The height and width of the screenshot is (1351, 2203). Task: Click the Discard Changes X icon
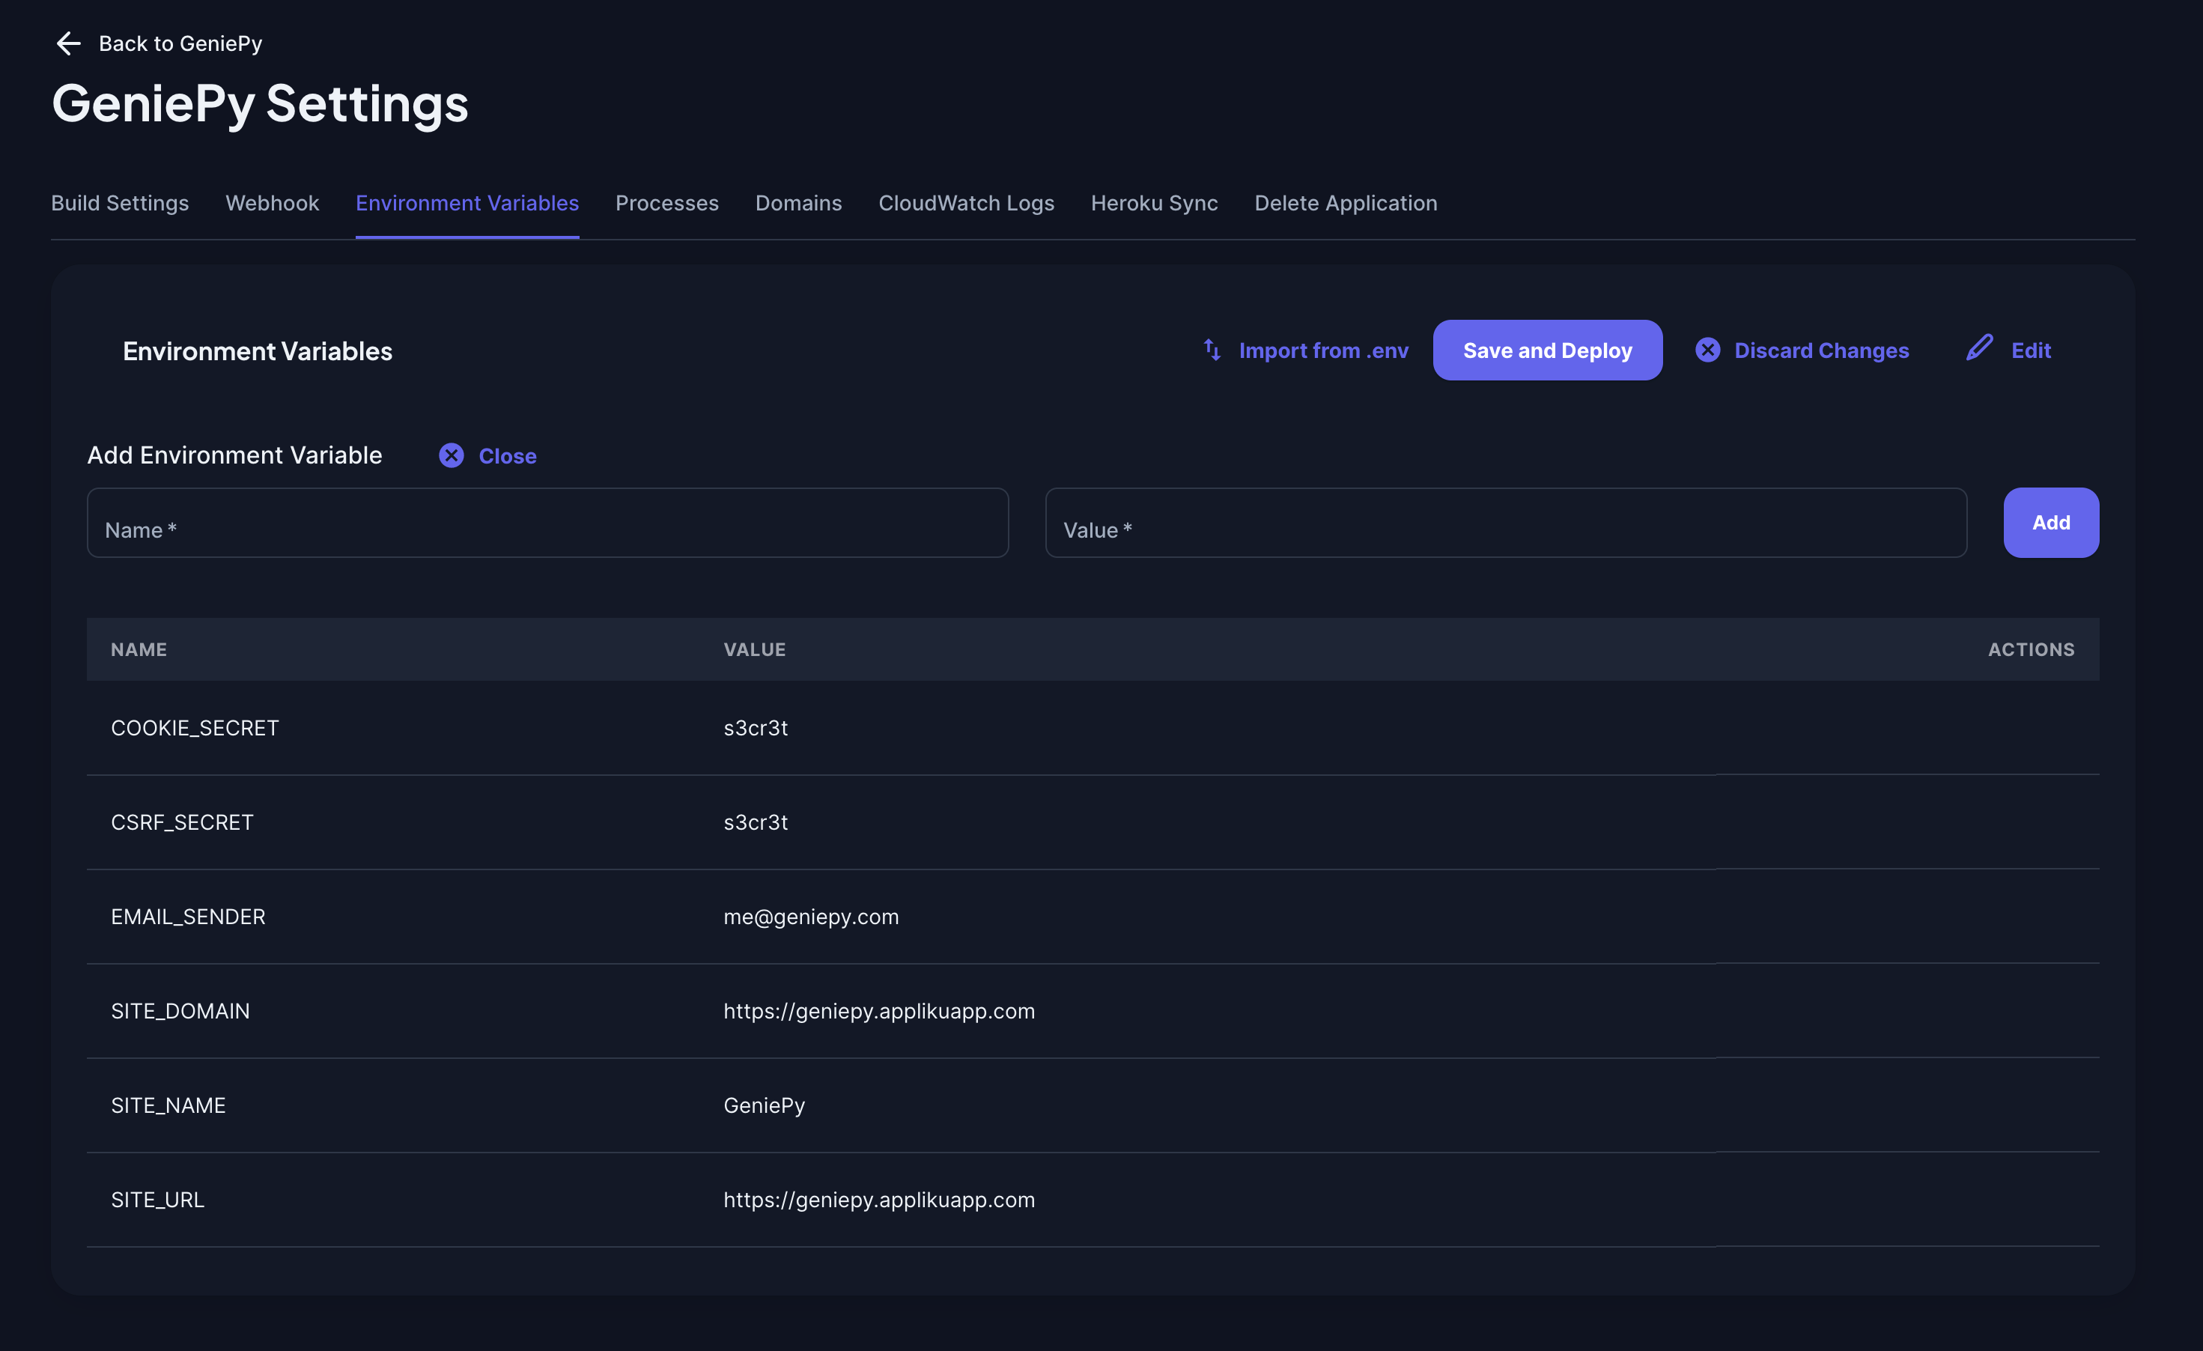(x=1707, y=350)
